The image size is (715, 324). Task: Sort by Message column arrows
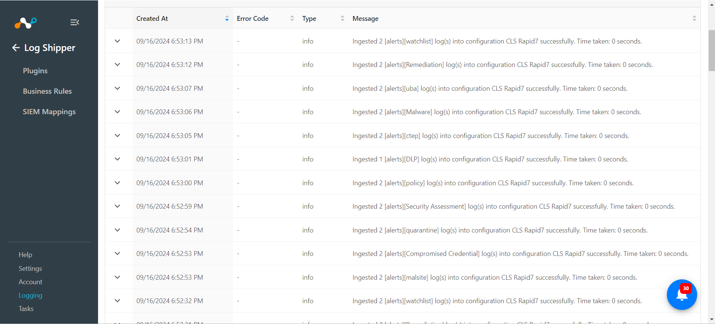694,19
